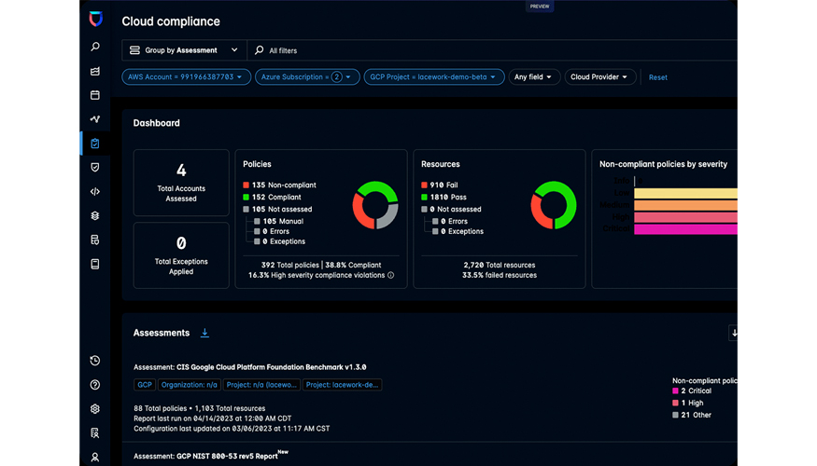
Task: Open the search icon in sidebar
Action: point(95,47)
